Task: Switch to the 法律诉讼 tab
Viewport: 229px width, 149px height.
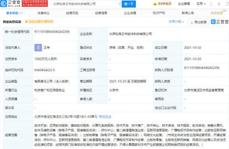Action: point(43,13)
